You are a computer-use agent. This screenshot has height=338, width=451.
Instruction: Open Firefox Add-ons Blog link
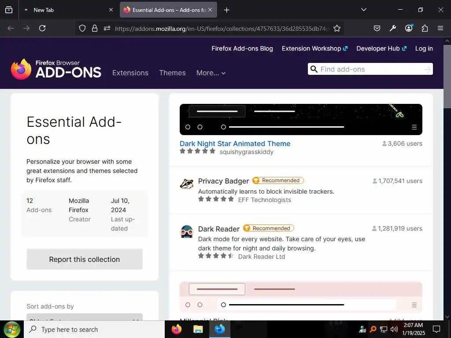coord(242,48)
